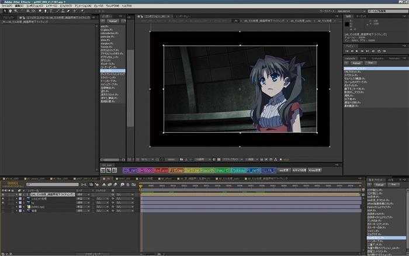This screenshot has height=256, width=409.
Task: Step to next frame in the Preview panel
Action: pyautogui.click(x=362, y=51)
